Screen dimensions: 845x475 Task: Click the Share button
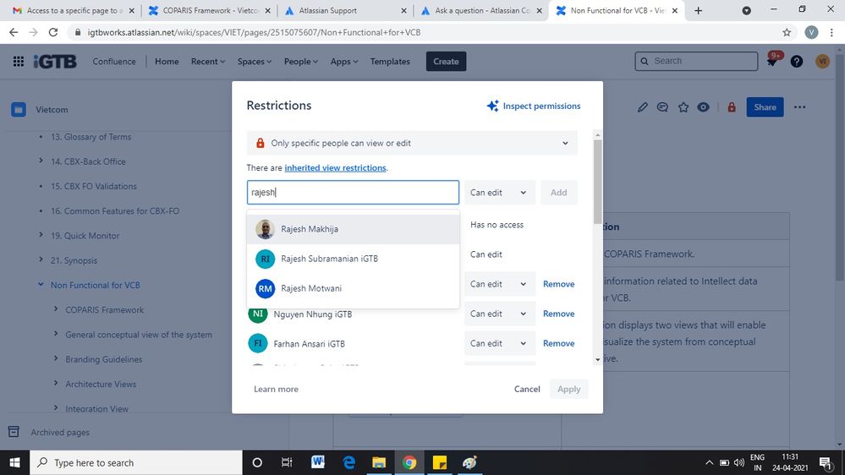coord(765,107)
